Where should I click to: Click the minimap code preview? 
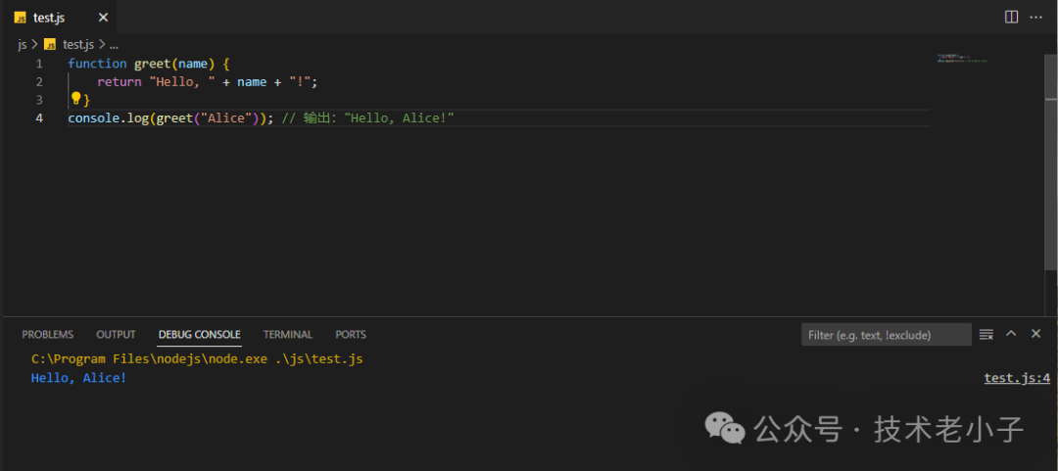[962, 60]
